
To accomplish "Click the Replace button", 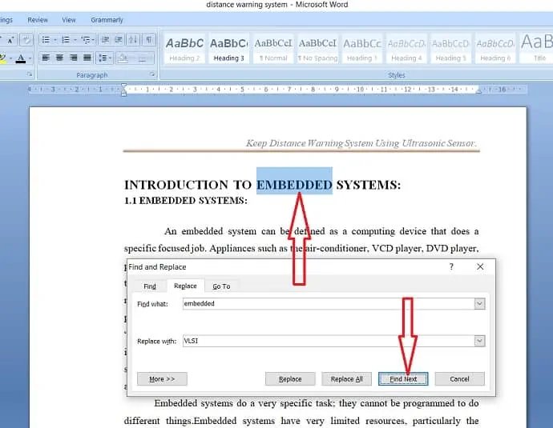I will tap(290, 379).
